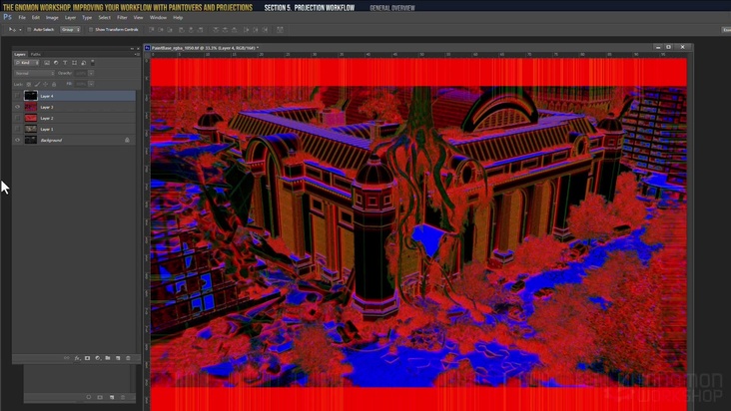Screen dimensions: 731x411
Task: Click lock image pixels brush icon
Action: (x=37, y=84)
